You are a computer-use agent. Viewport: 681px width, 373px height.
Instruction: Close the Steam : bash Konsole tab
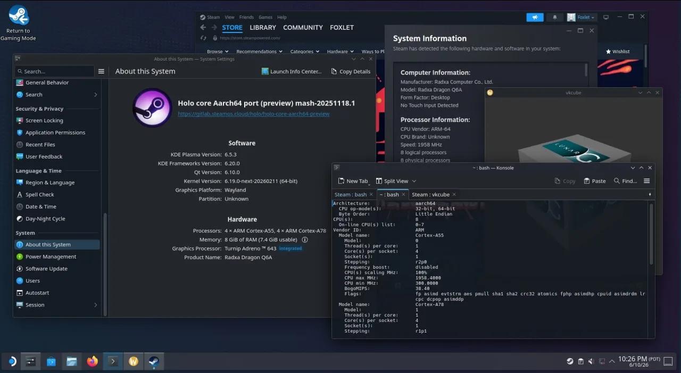point(371,195)
